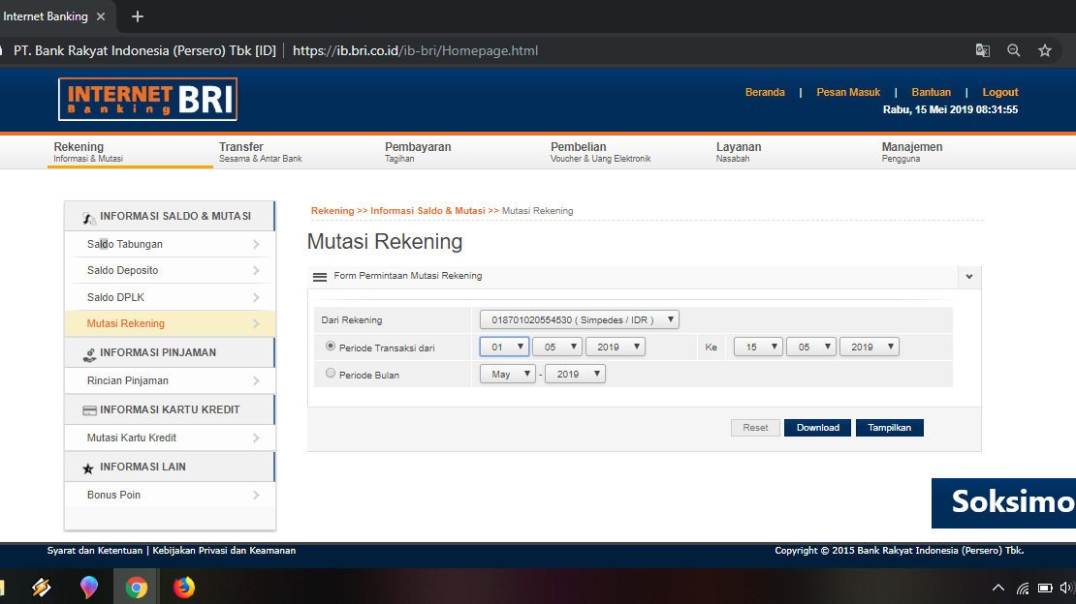Open Rincian Pinjaman in sidebar
Viewport: 1076px width, 604px height.
[x=171, y=380]
